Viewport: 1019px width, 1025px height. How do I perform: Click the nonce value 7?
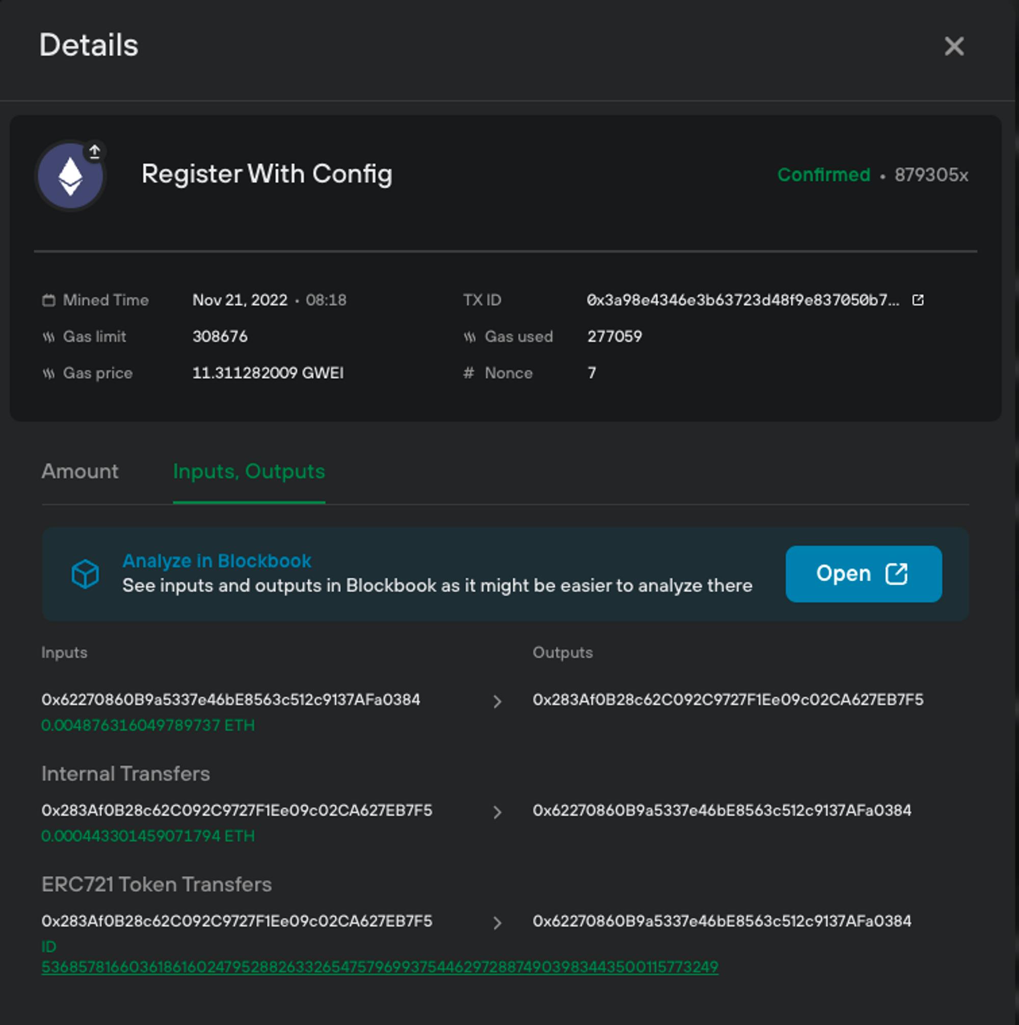tap(592, 373)
